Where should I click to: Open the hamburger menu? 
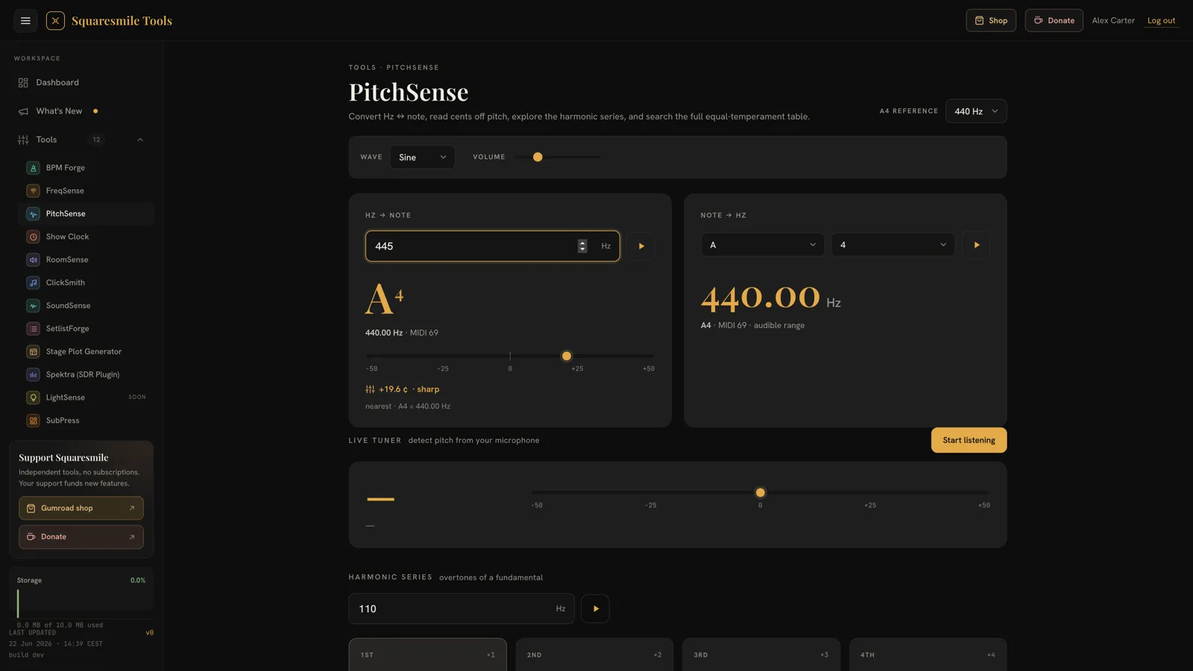point(25,21)
